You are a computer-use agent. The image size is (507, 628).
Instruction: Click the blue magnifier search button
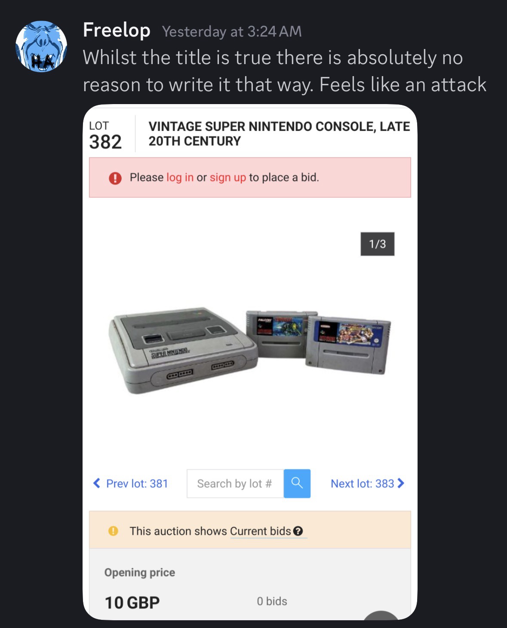(297, 483)
